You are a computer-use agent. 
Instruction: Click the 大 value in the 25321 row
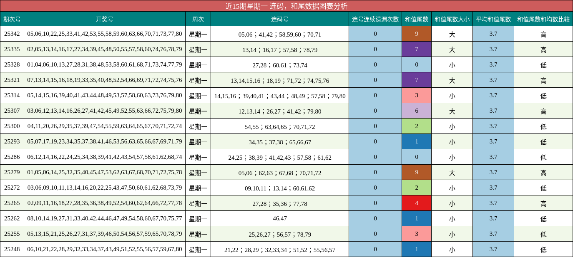tap(452, 80)
